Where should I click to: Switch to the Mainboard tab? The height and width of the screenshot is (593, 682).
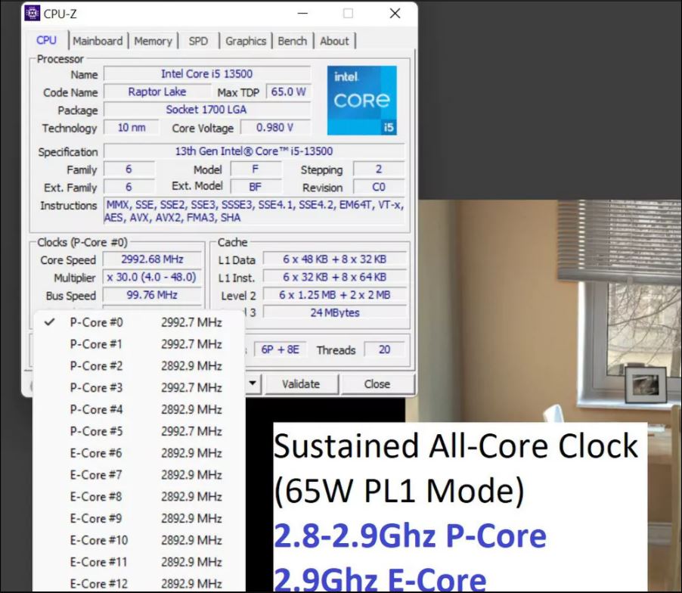(x=98, y=41)
